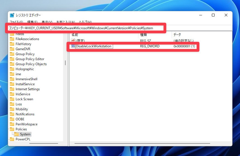Viewport: 240px width, 156px height.
Task: Select the FileAssociations key
Action: point(27,39)
